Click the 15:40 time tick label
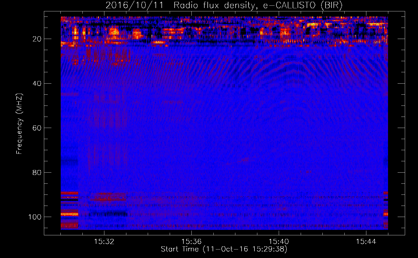 [x=279, y=241]
